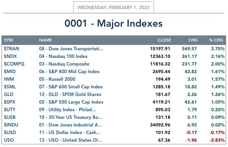This screenshot has height=147, width=228.
Task: Select the USO ticker symbol
Action: (x=9, y=140)
